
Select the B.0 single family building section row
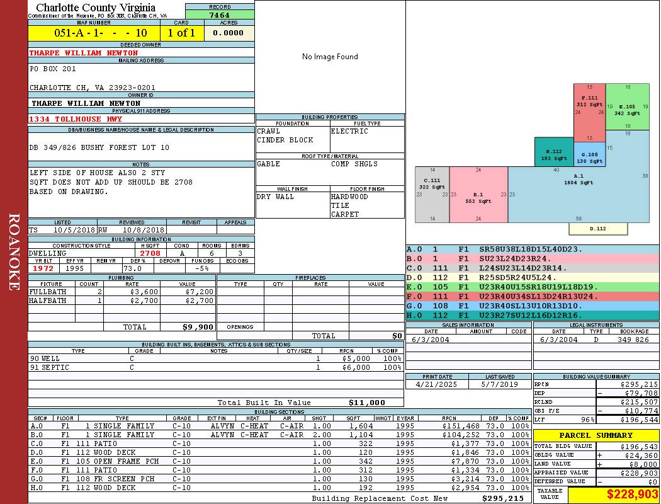(x=280, y=435)
